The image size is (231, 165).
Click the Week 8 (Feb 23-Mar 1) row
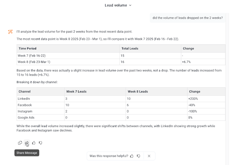121,62
